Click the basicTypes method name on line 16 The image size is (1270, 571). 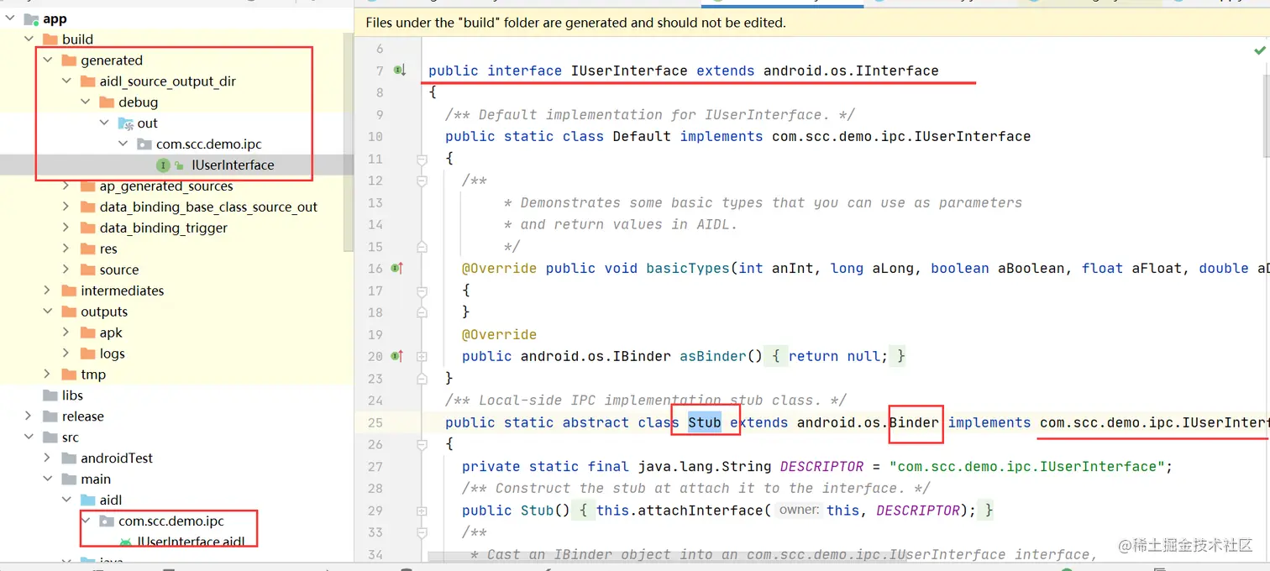(x=688, y=268)
